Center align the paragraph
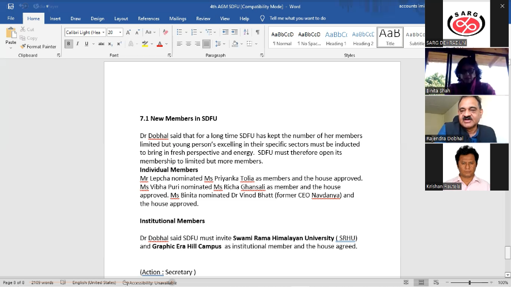The image size is (511, 287). tap(188, 44)
